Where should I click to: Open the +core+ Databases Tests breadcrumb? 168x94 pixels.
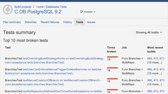[51, 7]
